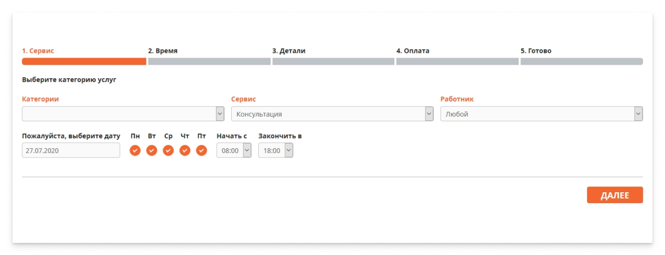
Task: Click the gray progress bar under Оплата
Action: click(457, 62)
